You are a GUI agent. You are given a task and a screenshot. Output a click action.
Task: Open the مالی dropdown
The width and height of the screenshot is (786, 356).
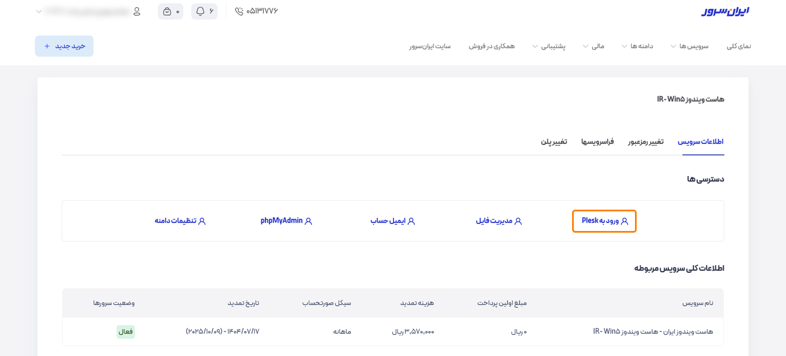[x=598, y=46]
